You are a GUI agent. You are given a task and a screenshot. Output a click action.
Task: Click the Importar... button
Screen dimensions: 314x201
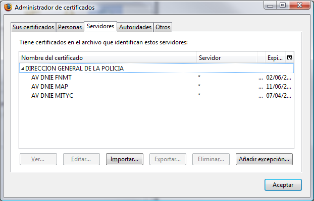[125, 159]
